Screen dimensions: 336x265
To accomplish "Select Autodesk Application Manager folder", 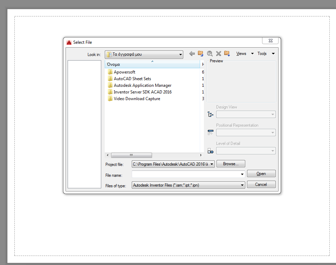I will tap(143, 85).
